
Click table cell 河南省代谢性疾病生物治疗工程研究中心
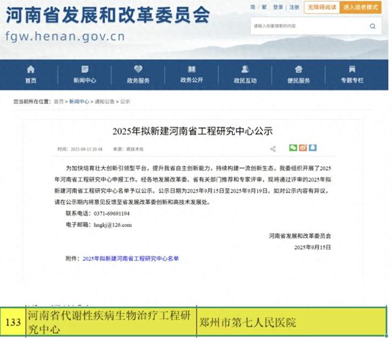[x=111, y=322]
